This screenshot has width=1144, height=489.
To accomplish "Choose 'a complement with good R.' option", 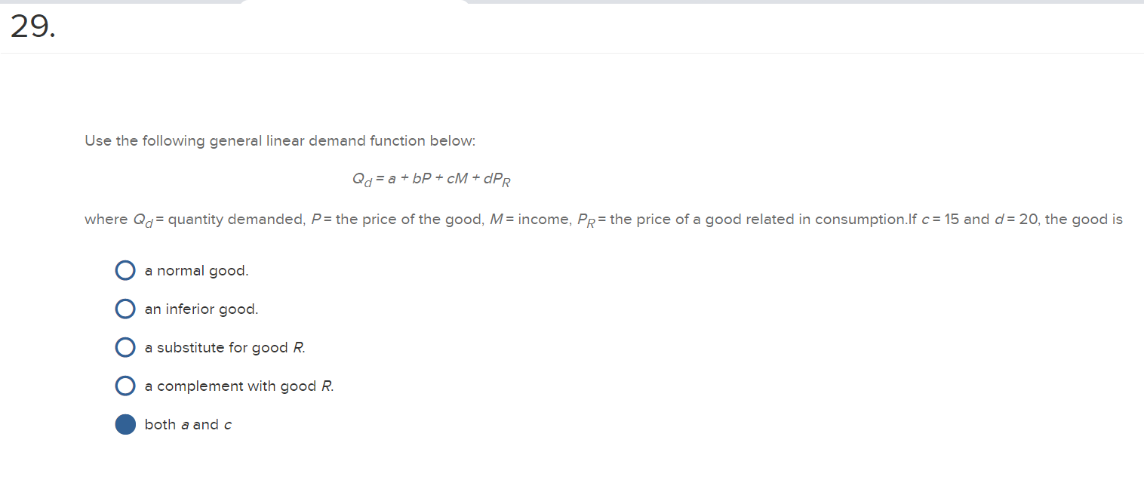I will [x=125, y=386].
